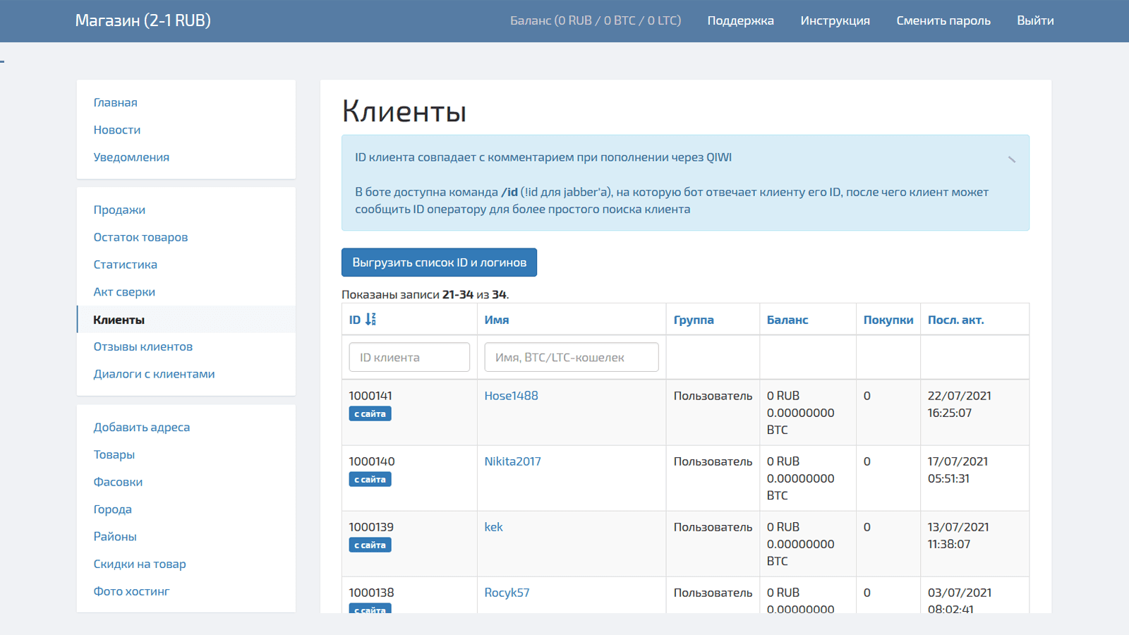Click client ID 1000138
This screenshot has height=635, width=1129.
pyautogui.click(x=371, y=593)
